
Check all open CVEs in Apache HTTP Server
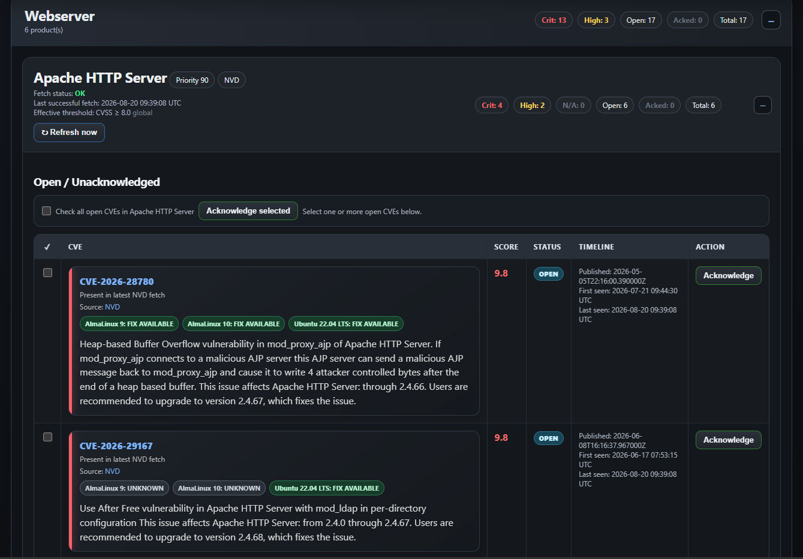pos(46,211)
